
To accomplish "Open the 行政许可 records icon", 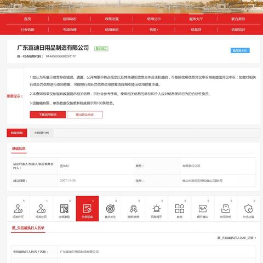I will pyautogui.click(x=18, y=209).
